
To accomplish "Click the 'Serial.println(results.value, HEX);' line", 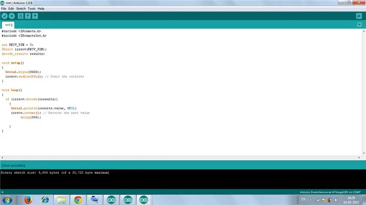I will tap(43, 108).
